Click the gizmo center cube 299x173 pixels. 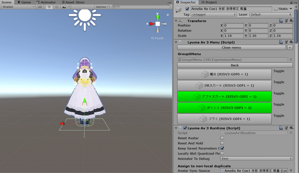tap(158, 24)
